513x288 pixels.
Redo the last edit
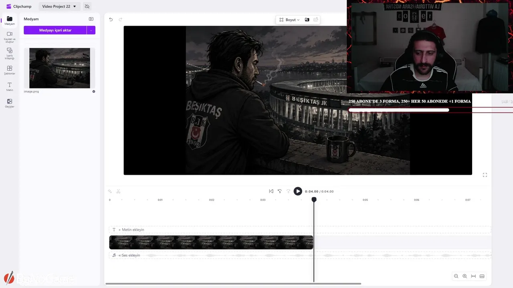[120, 20]
